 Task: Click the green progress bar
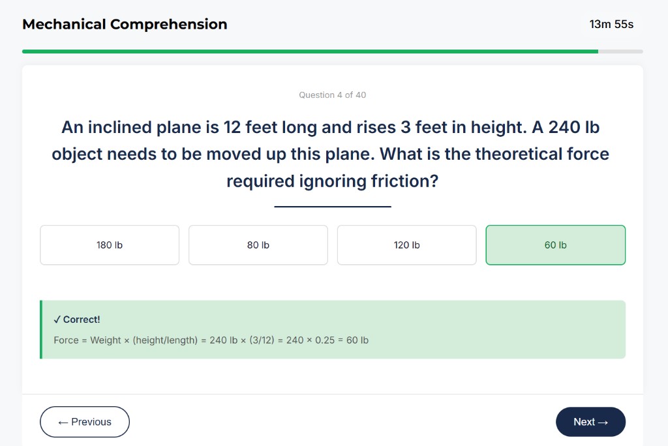point(310,50)
